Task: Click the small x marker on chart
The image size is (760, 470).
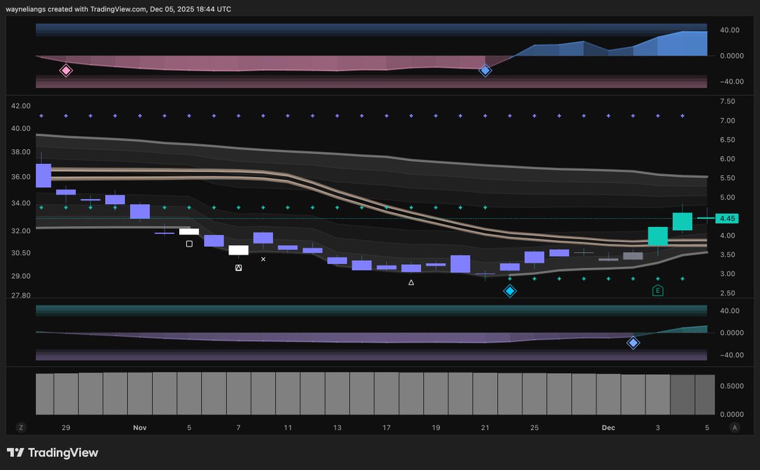Action: [263, 259]
